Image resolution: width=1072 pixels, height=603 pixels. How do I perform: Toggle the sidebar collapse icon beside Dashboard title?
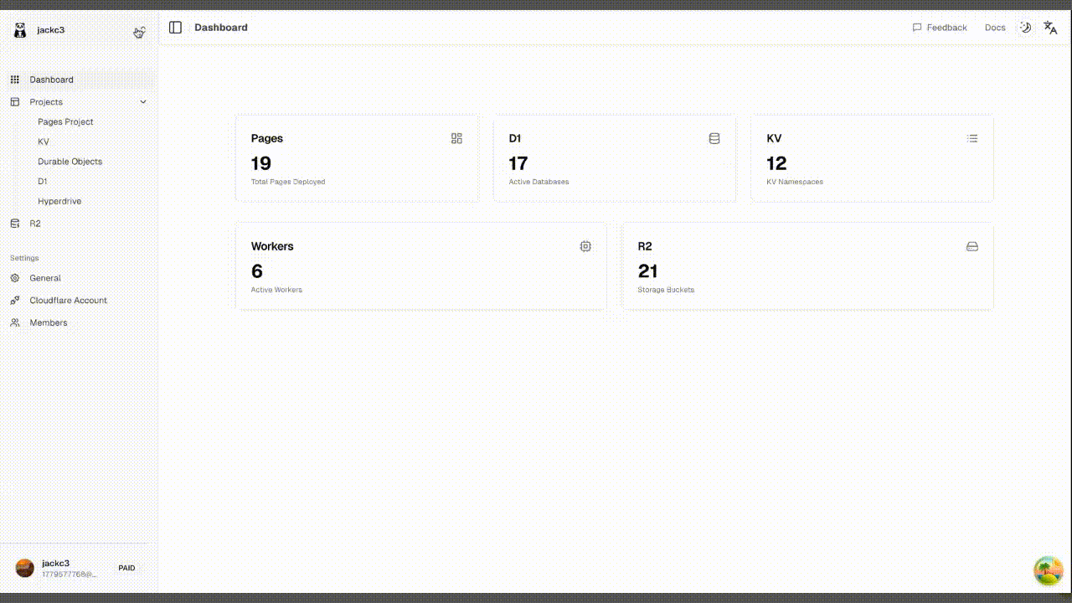point(175,27)
